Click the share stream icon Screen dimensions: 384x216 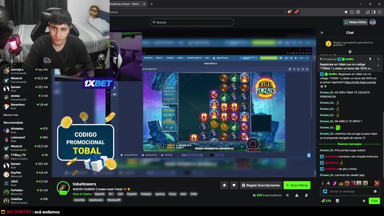tap(287, 195)
